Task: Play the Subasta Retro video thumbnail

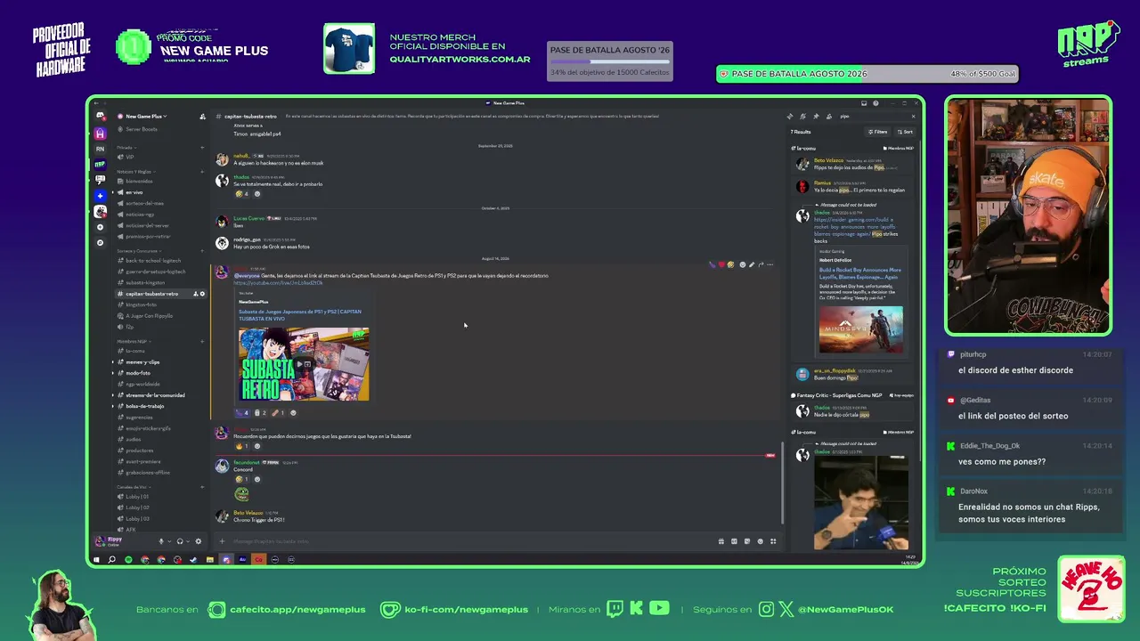Action: pos(304,364)
